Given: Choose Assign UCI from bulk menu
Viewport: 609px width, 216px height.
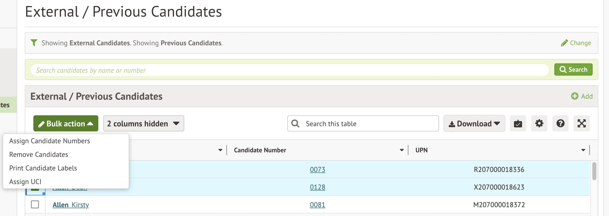Looking at the screenshot, I should pyautogui.click(x=25, y=182).
